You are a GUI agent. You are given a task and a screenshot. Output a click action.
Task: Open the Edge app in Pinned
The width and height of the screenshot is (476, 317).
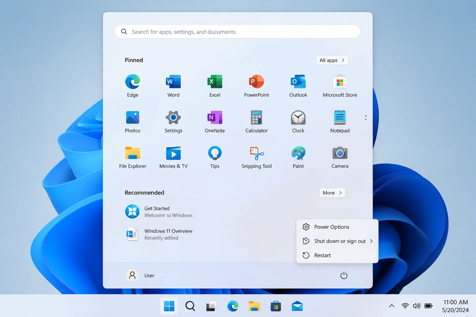point(133,86)
